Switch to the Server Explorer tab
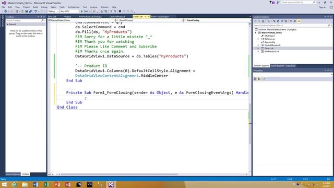The width and height of the screenshot is (334, 188). [13, 174]
